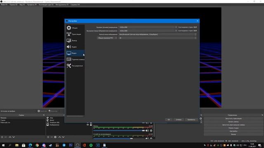Open the Advanced settings tools tab
Image resolution: width=264 pixels, height=148 pixels.
75,66
